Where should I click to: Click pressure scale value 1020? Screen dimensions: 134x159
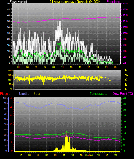125,9
